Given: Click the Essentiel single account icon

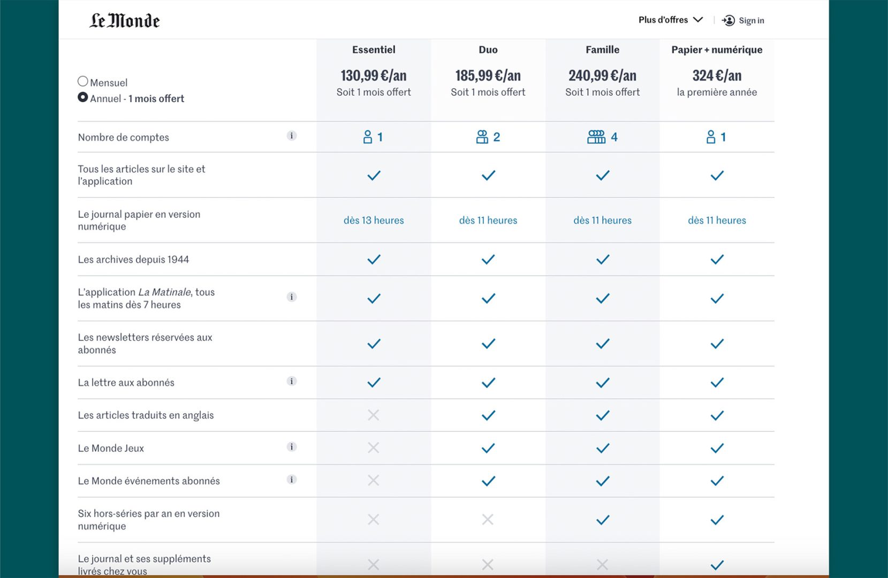Looking at the screenshot, I should [368, 137].
